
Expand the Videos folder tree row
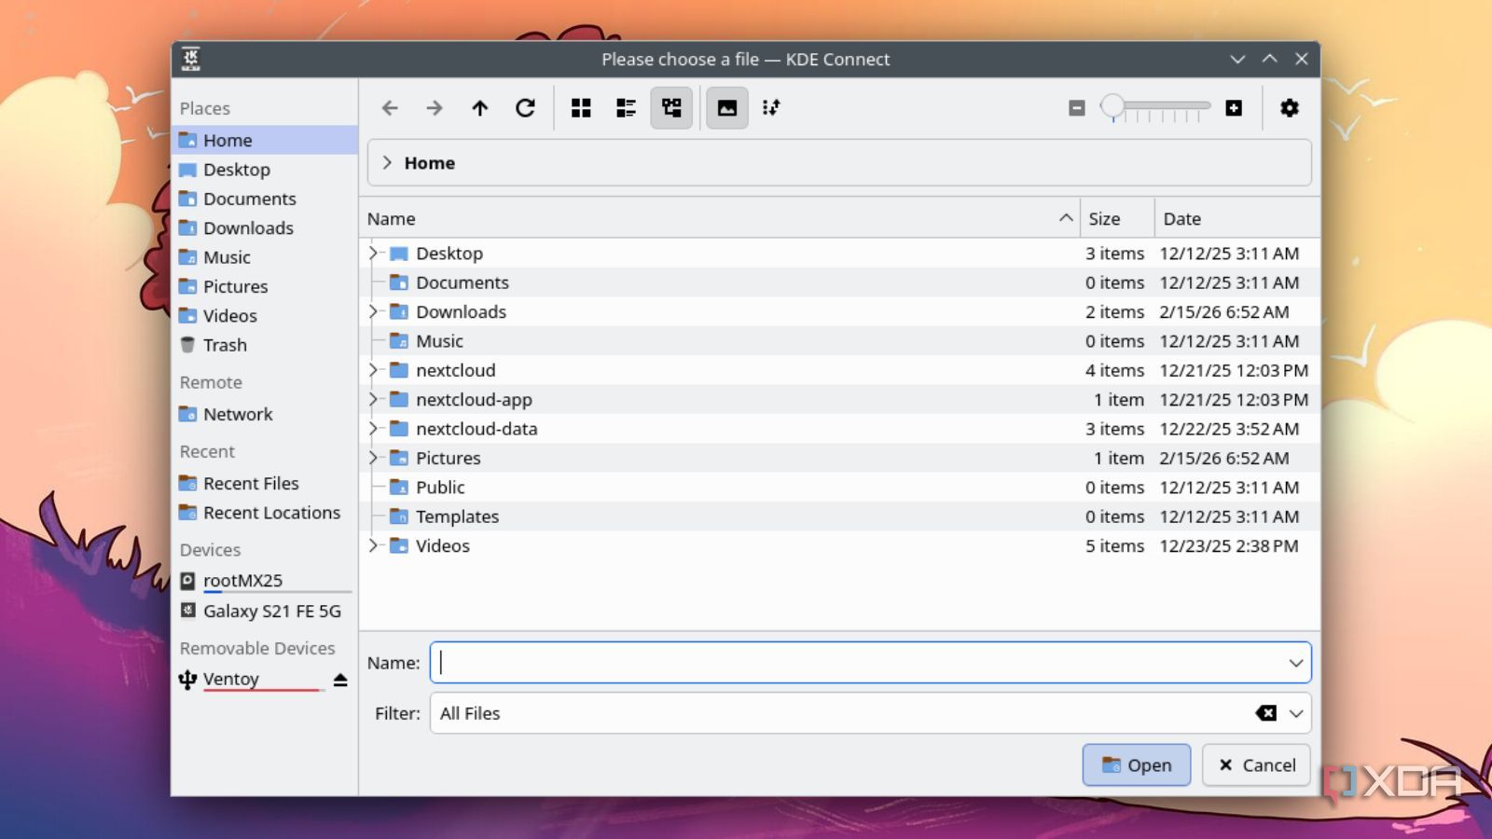[374, 546]
